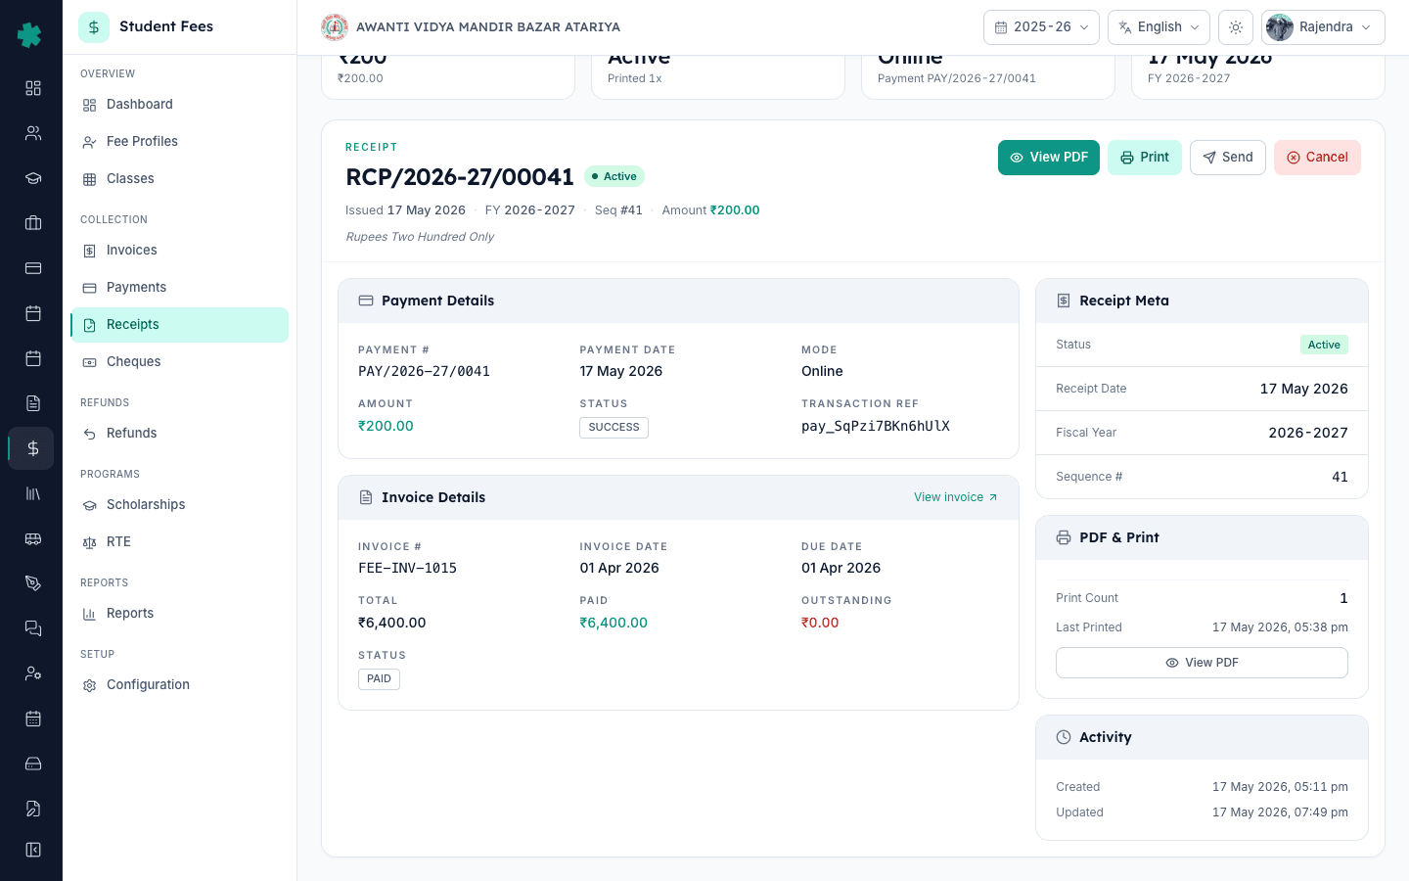This screenshot has height=881, width=1409.
Task: Click the green View PDF button
Action: click(1049, 158)
